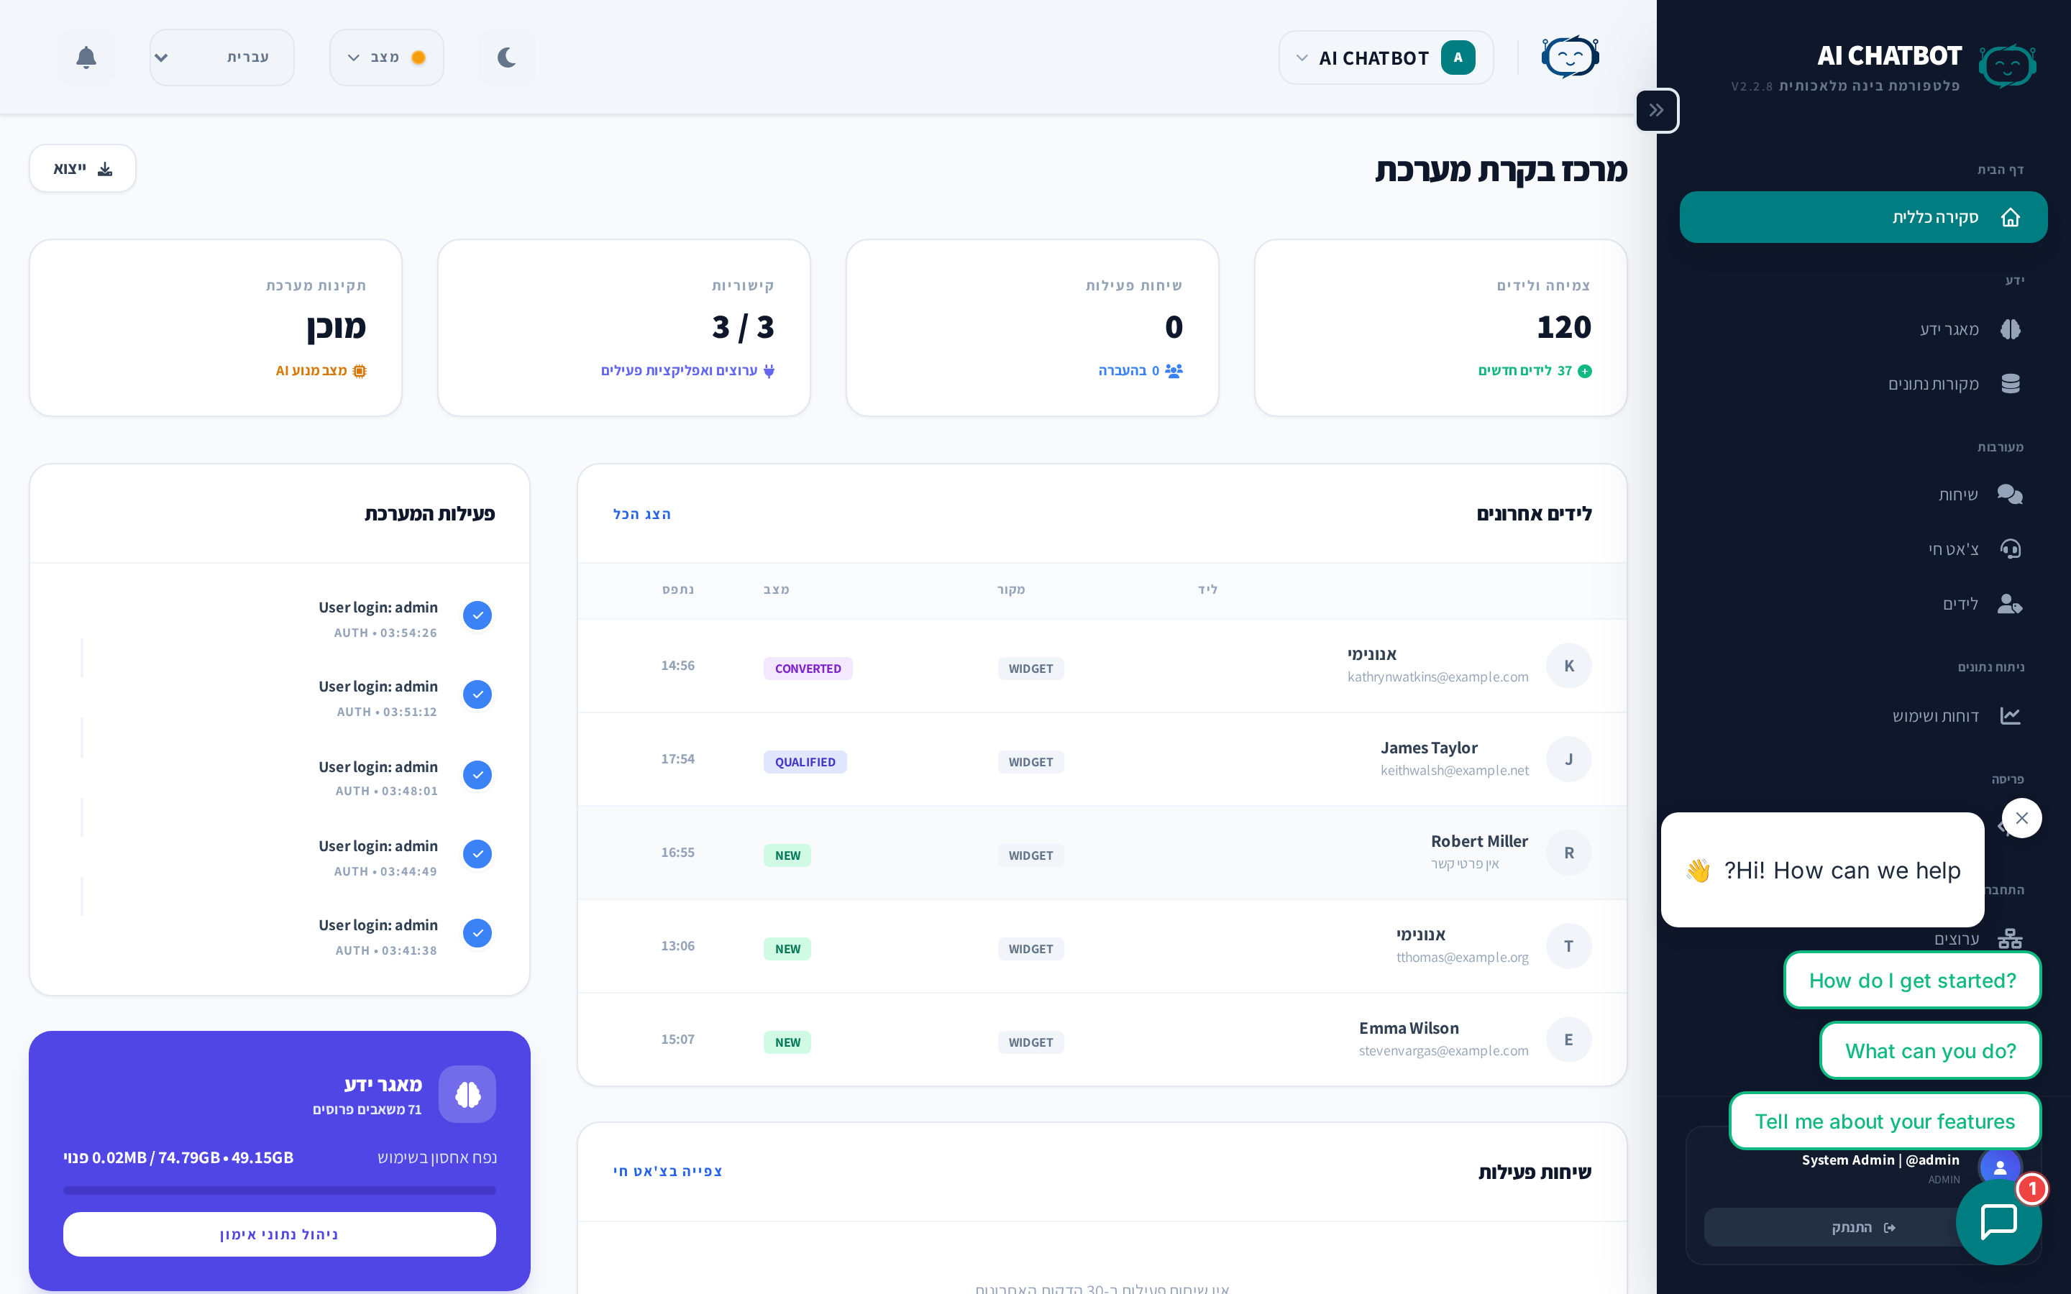2071x1294 pixels.
Task: Toggle dark mode with moon icon
Action: 507,58
